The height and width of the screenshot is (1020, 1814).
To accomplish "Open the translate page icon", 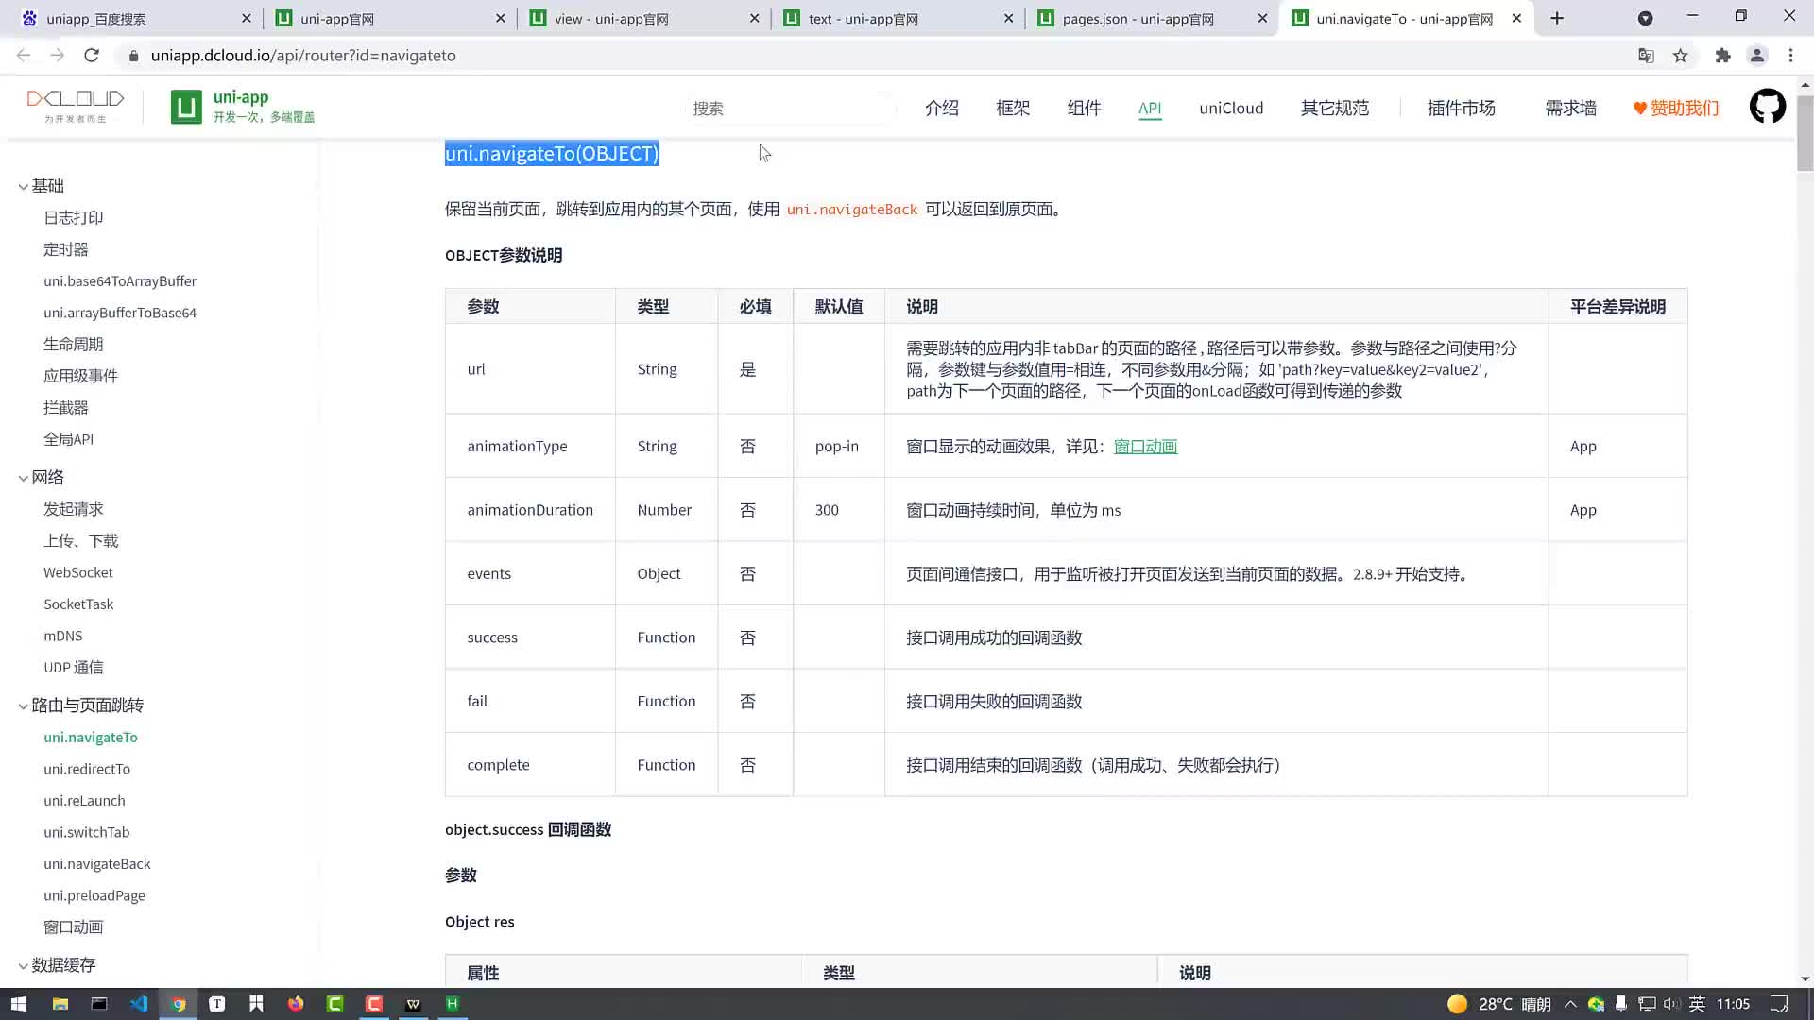I will tap(1646, 56).
